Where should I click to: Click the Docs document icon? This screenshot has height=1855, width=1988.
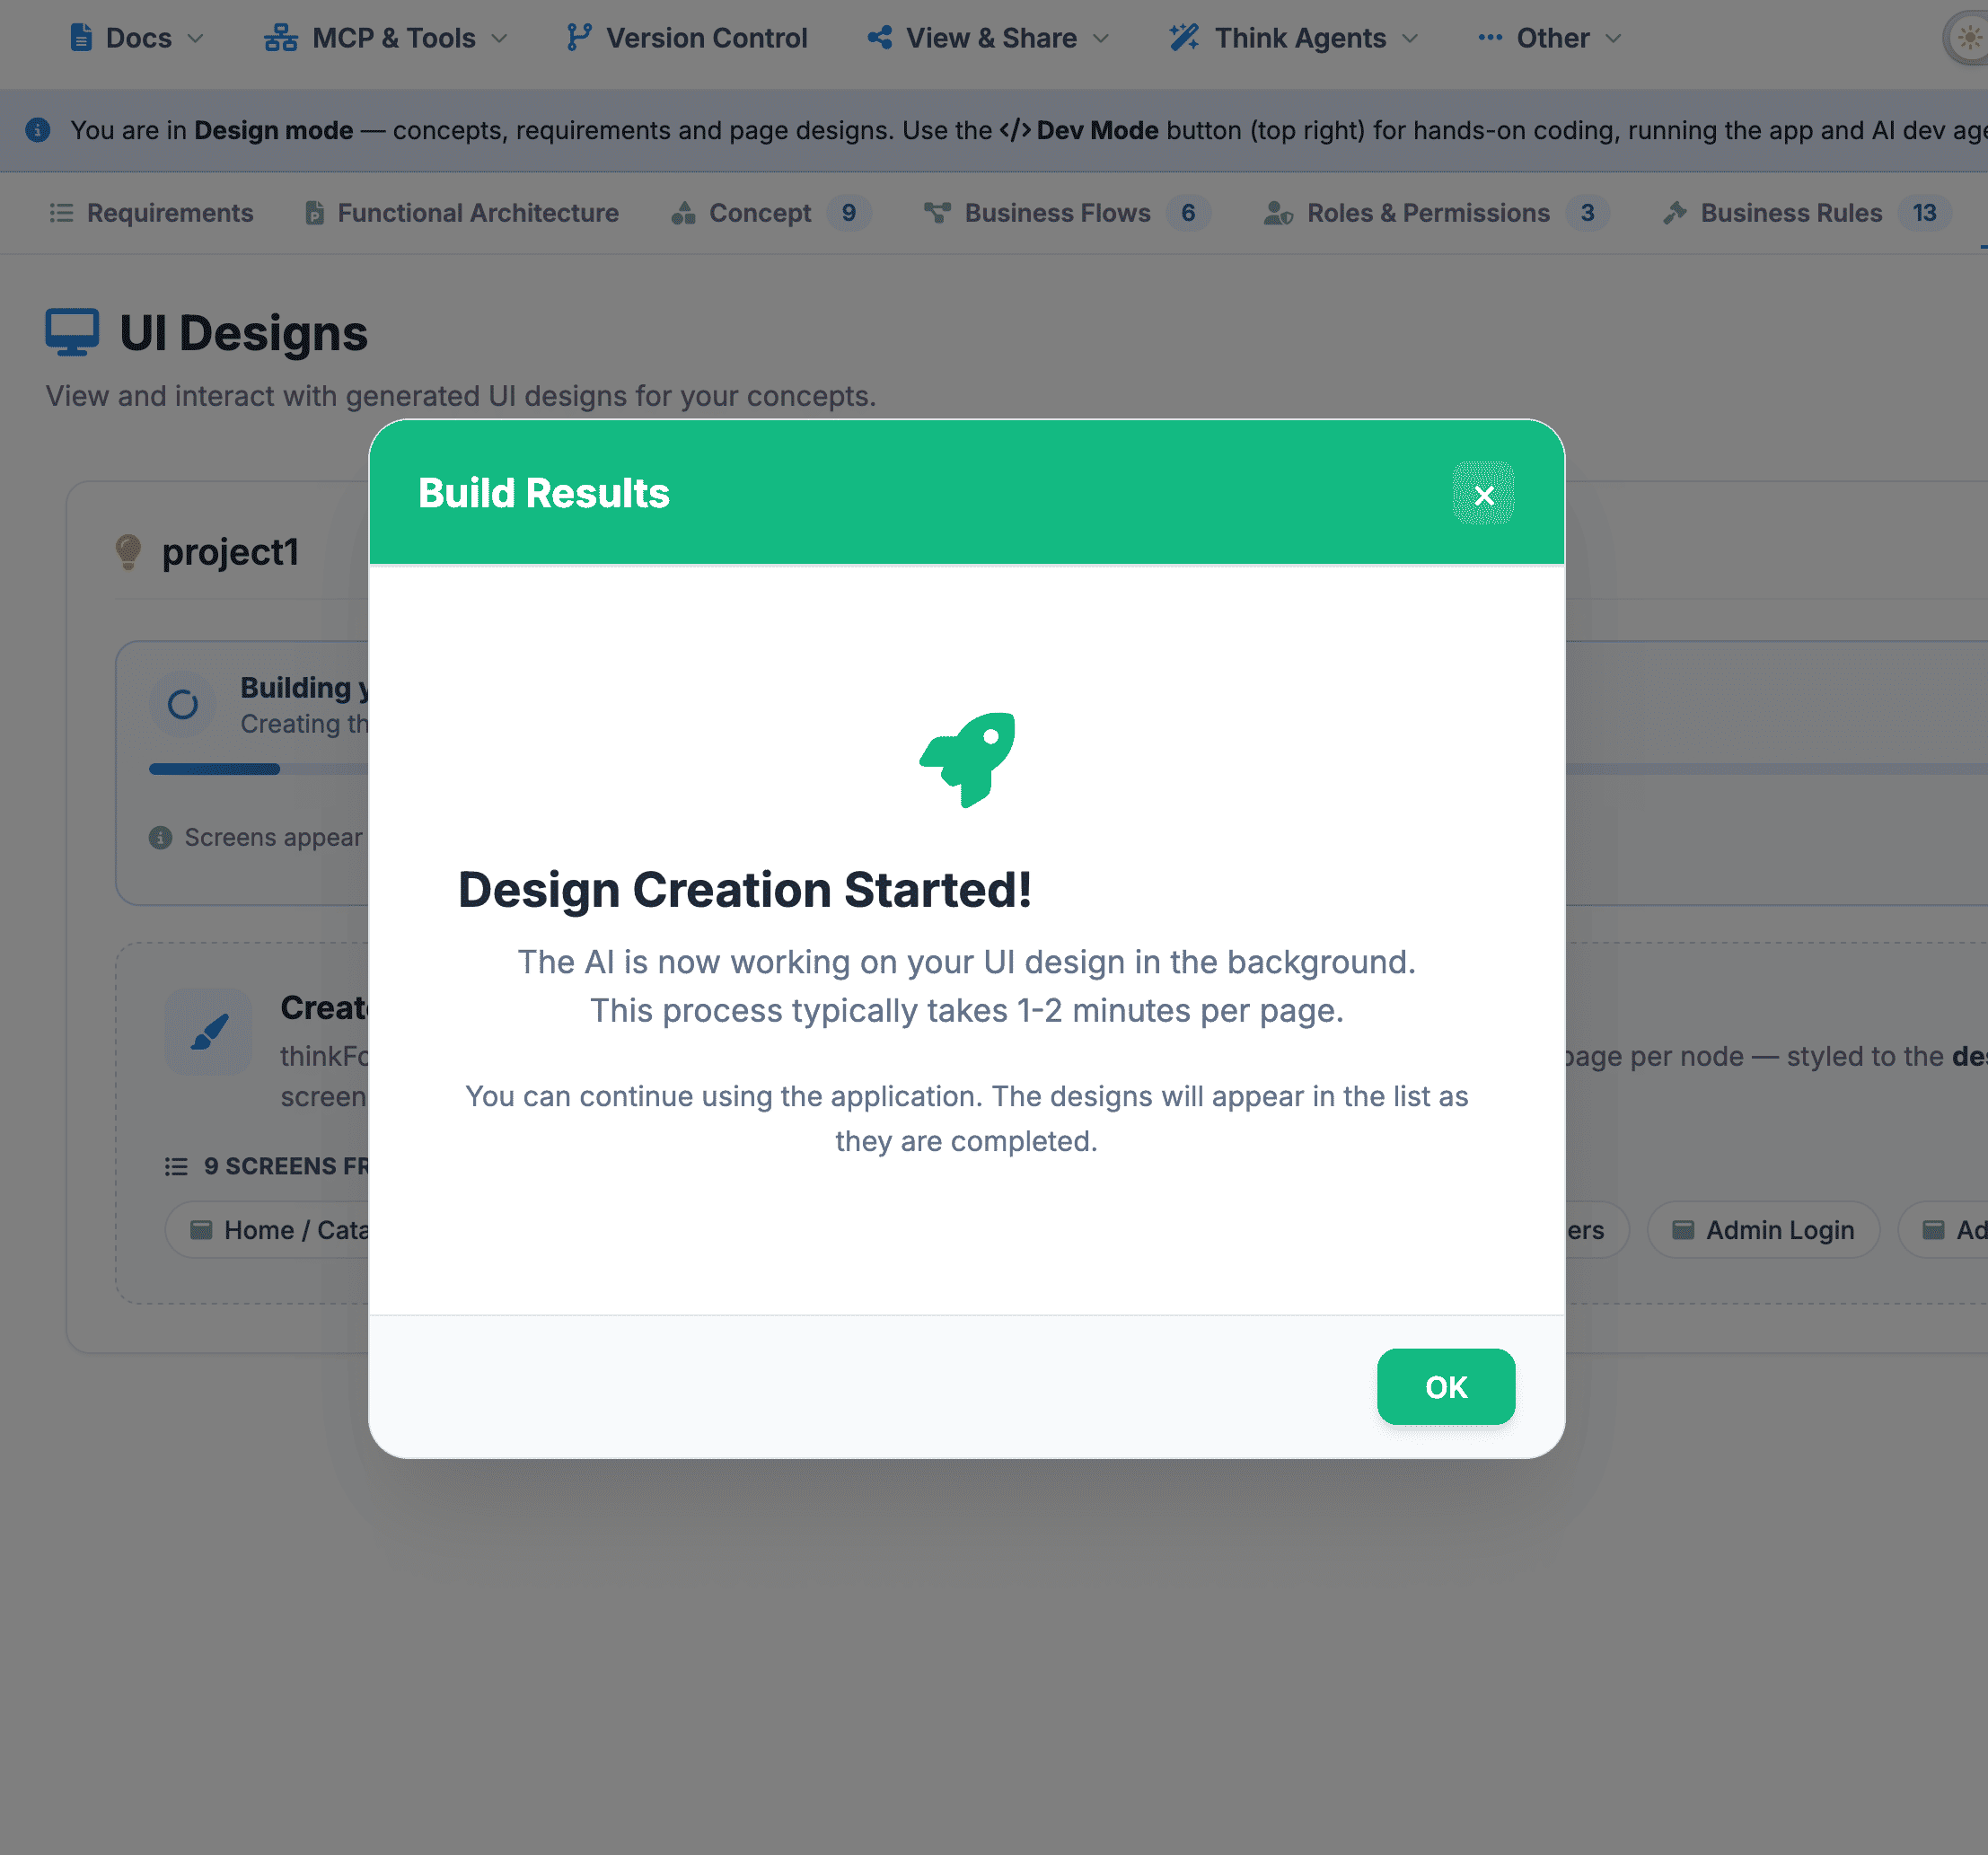point(81,38)
